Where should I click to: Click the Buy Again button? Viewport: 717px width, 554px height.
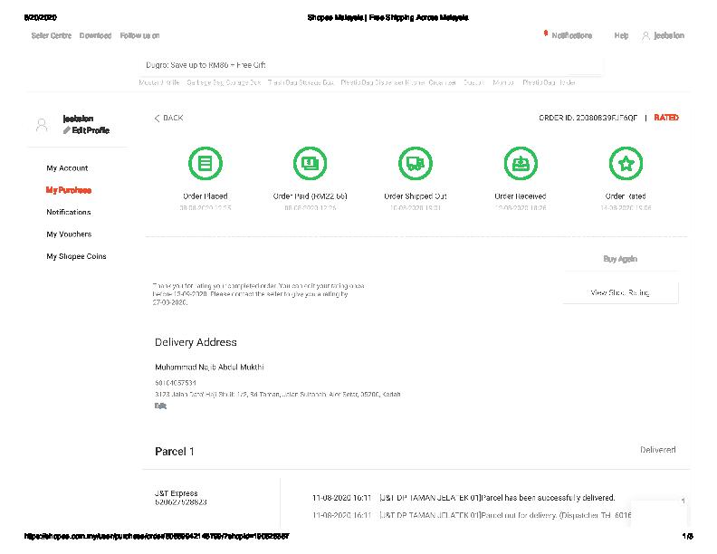[620, 259]
